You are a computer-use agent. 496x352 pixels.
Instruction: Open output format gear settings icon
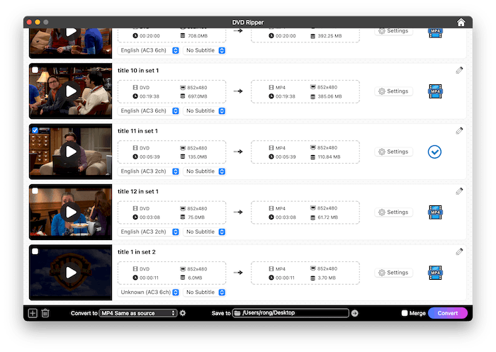183,313
